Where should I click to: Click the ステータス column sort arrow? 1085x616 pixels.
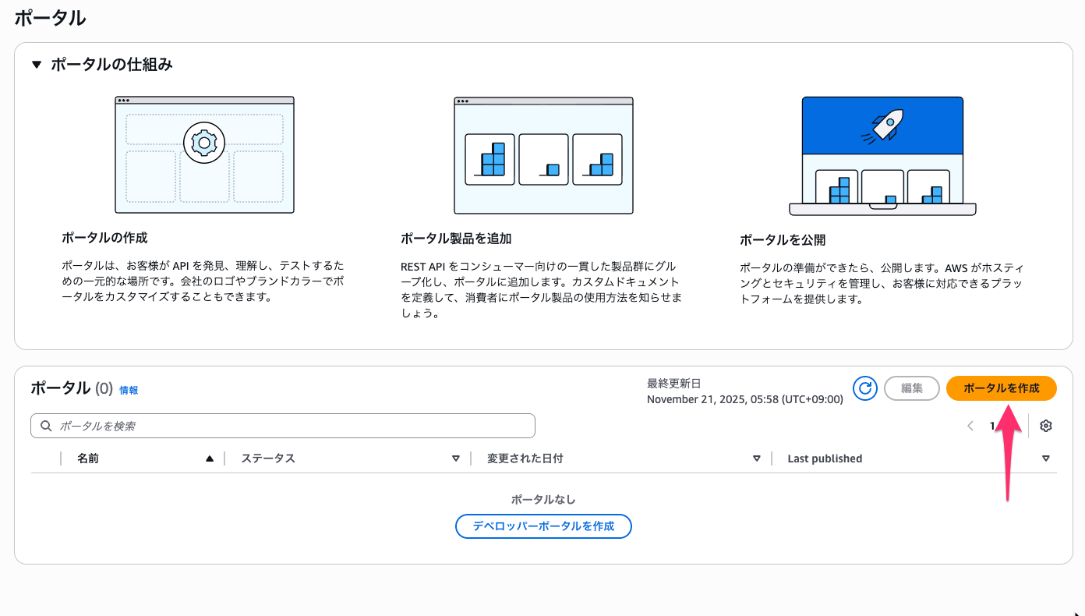tap(456, 458)
